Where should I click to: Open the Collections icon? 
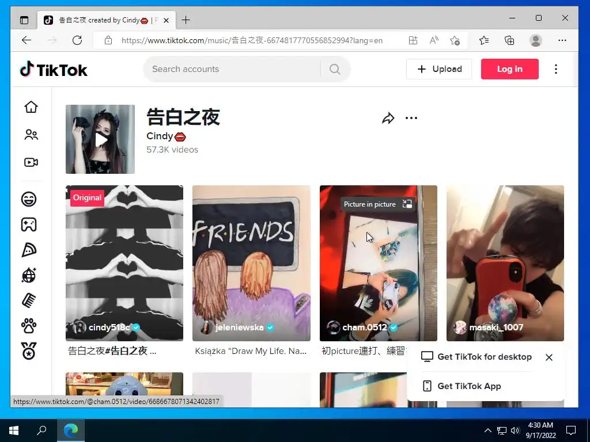[509, 40]
